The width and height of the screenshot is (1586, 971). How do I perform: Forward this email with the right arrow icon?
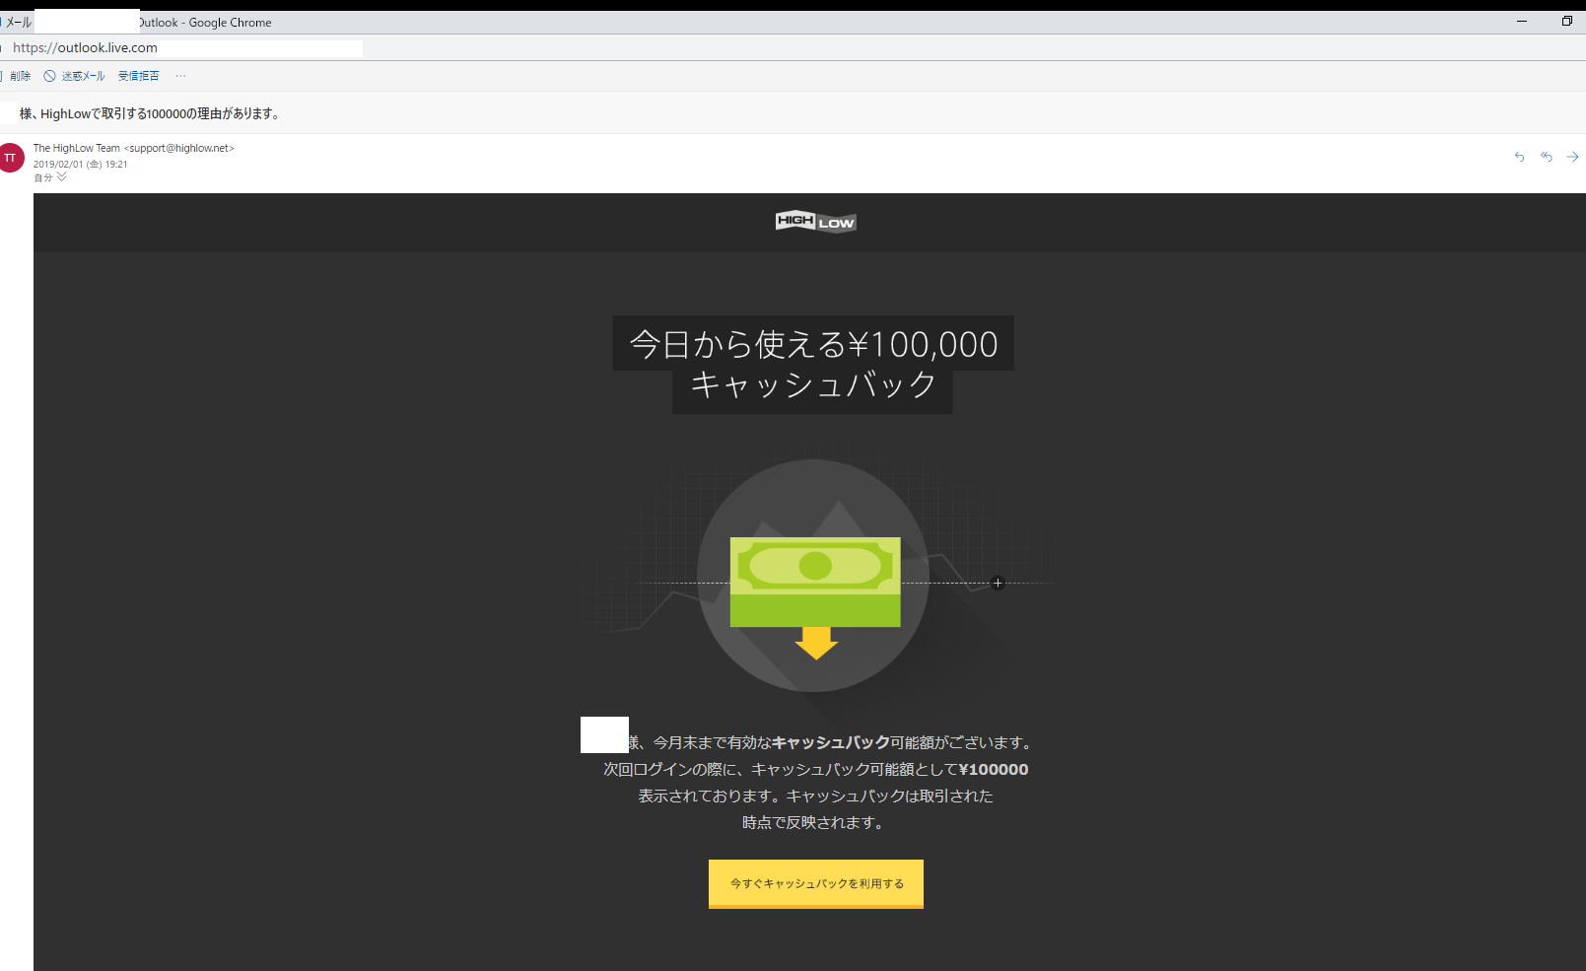1572,157
